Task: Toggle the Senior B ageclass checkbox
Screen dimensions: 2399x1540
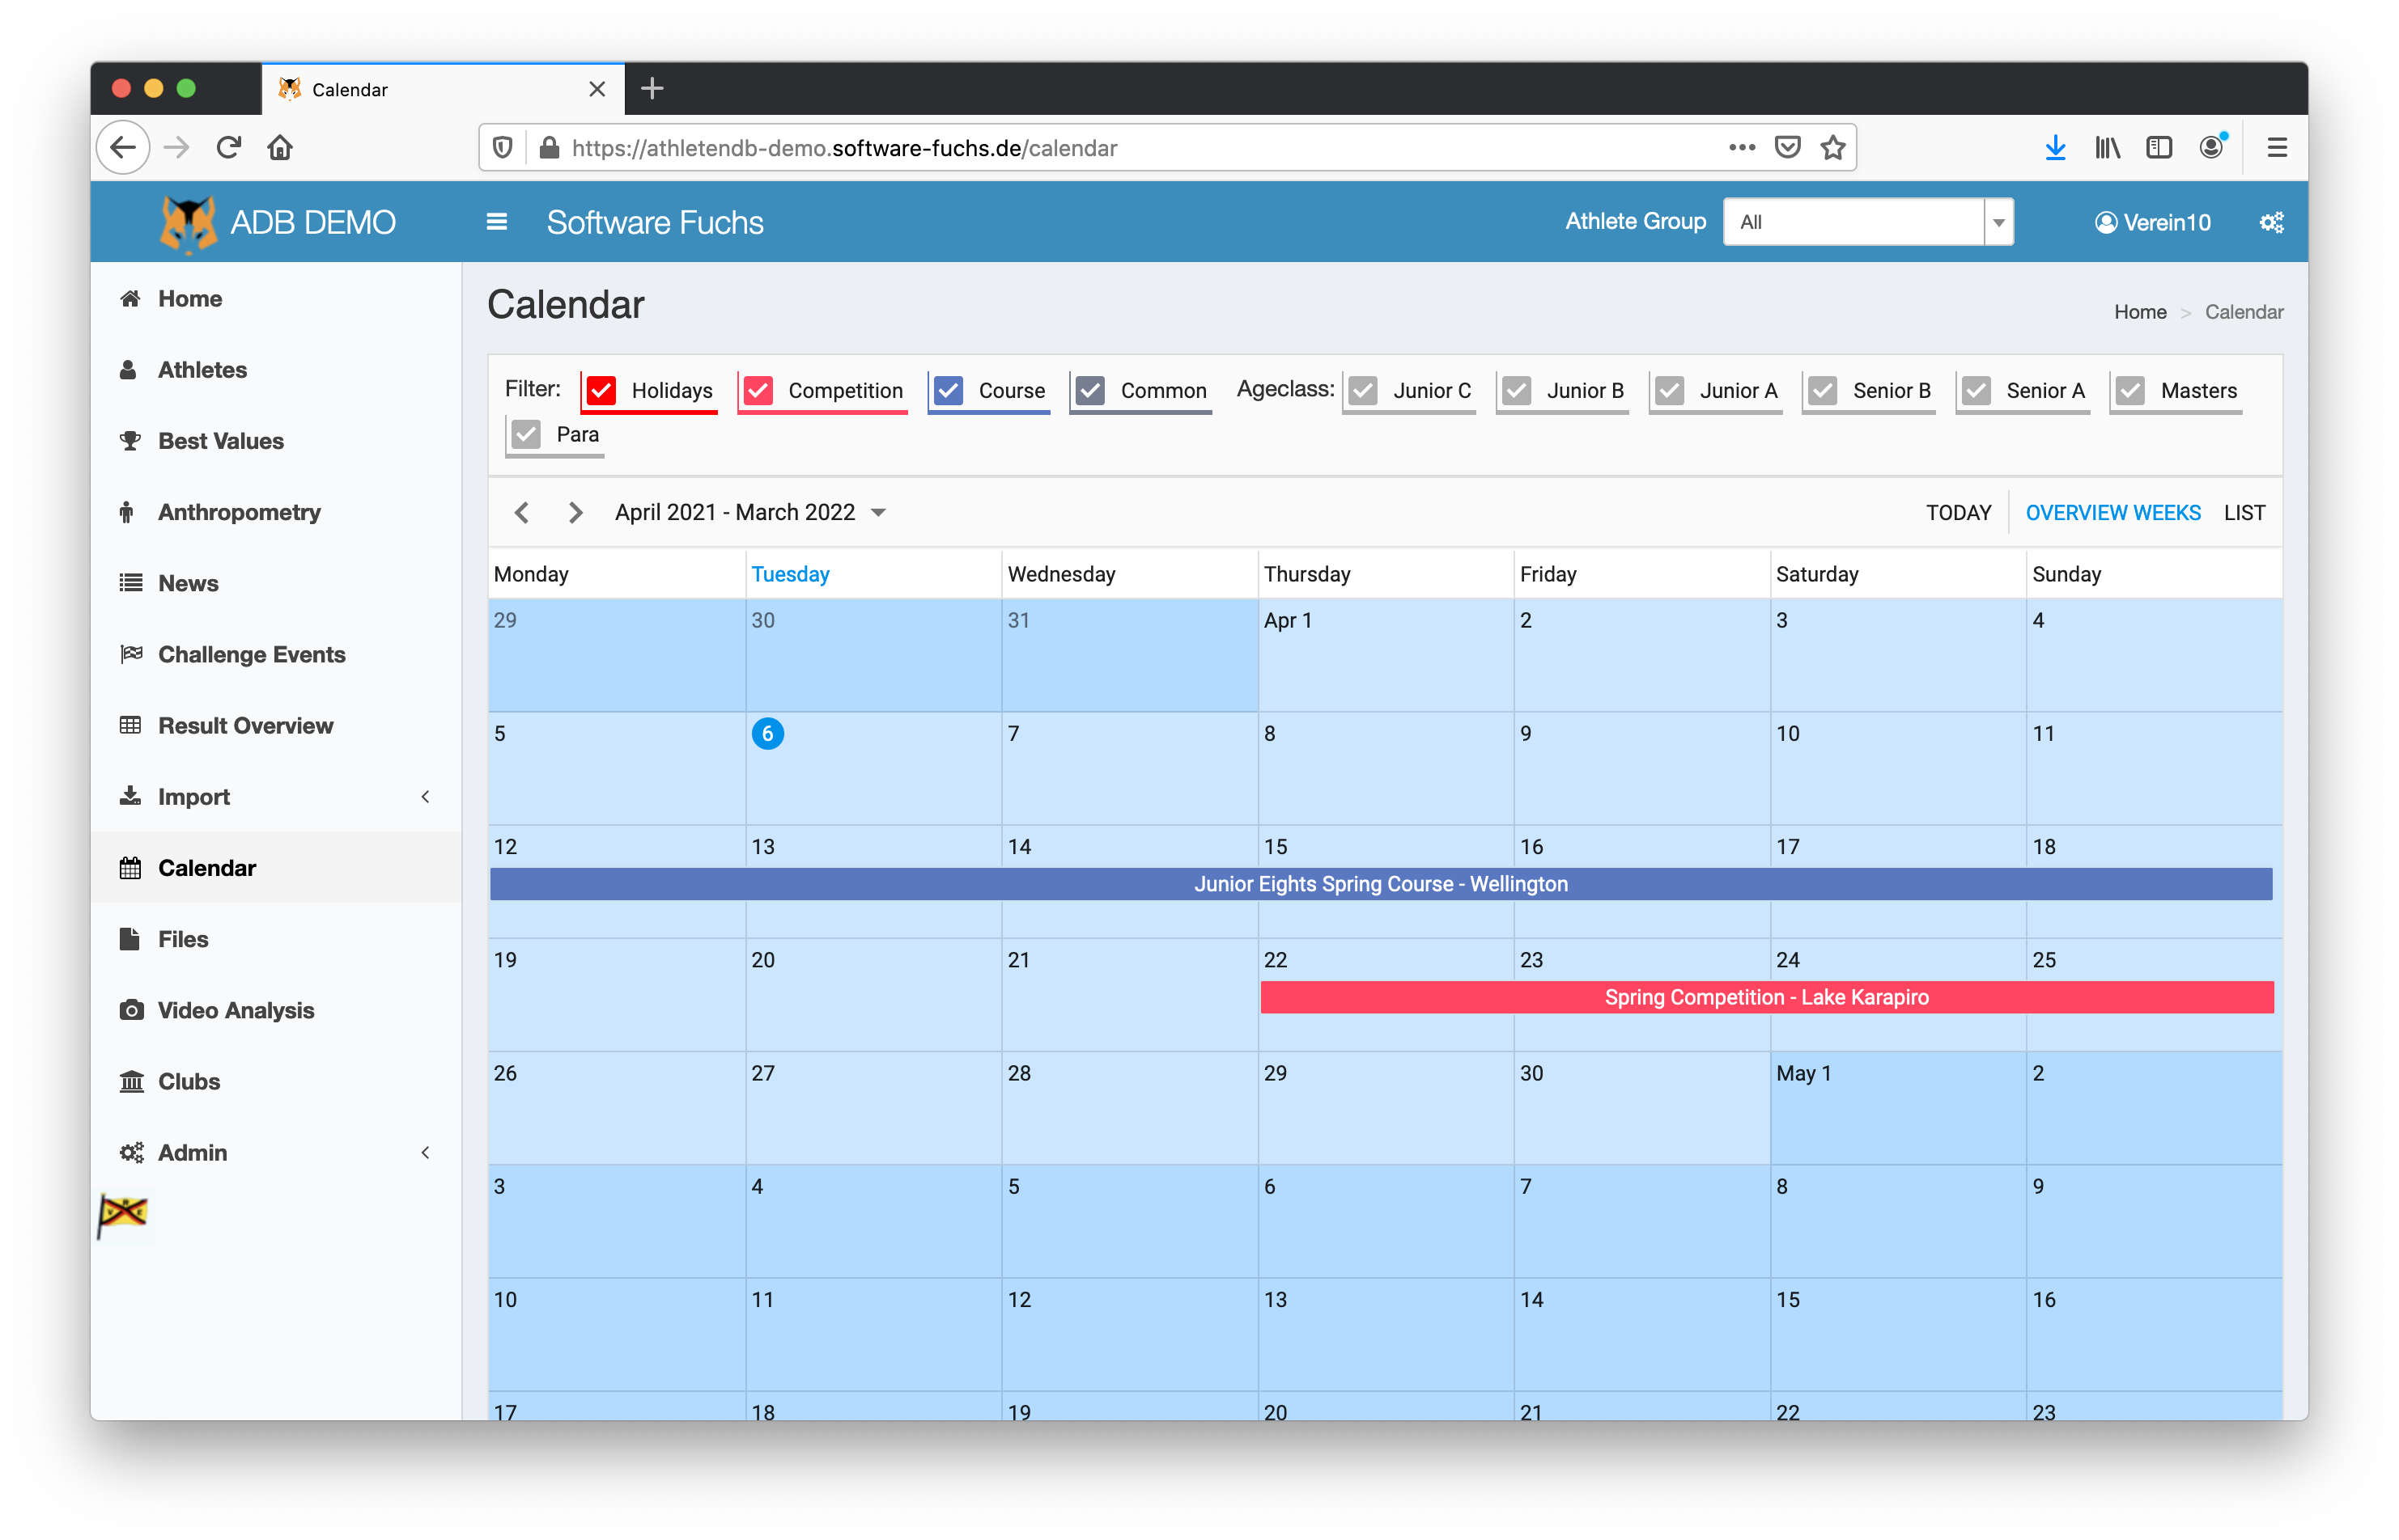Action: click(x=1823, y=390)
